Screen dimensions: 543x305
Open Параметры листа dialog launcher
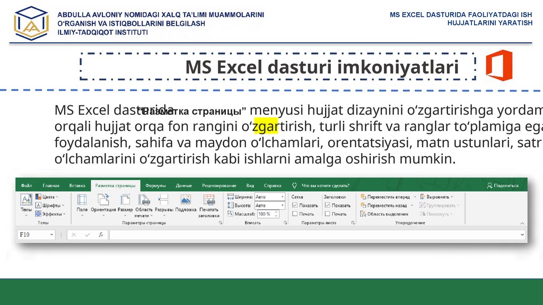click(353, 223)
